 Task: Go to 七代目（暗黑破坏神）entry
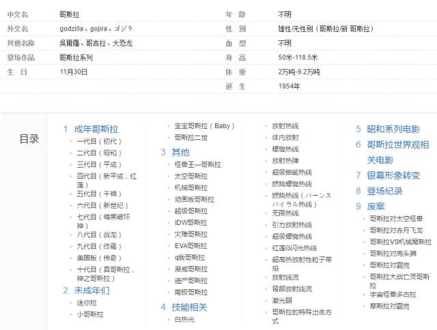103,221
